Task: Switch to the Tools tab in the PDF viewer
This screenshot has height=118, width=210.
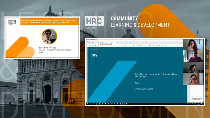Action: point(93,43)
